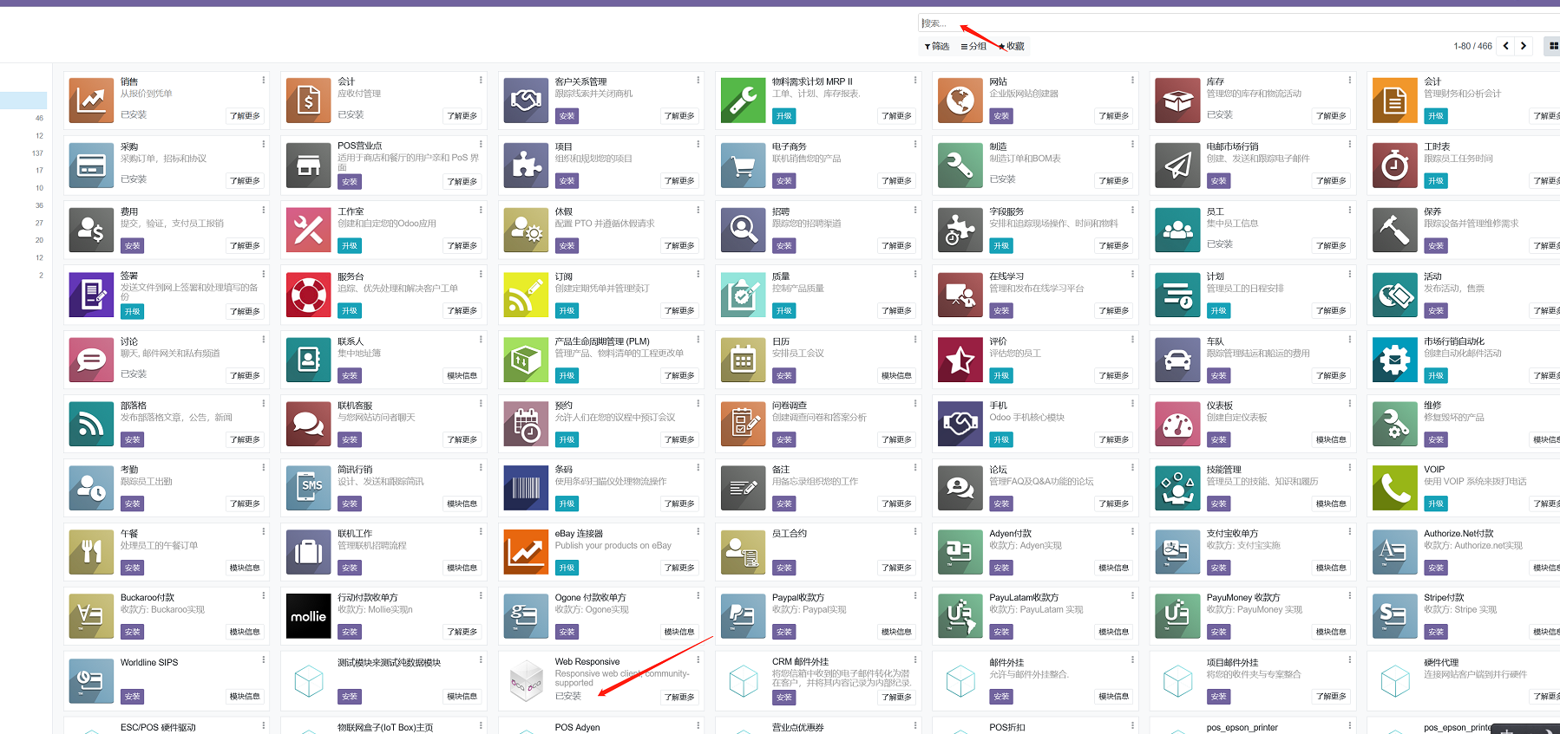The width and height of the screenshot is (1560, 734).
Task: Open the Paypal收款方 card kebab menu
Action: [x=915, y=596]
